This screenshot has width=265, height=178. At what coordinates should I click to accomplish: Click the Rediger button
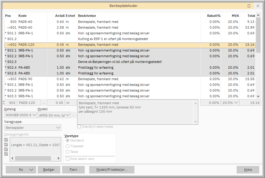49,170
